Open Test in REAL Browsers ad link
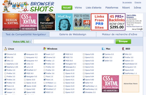Viewport: 146px width, 95px height. [x=131, y=16]
